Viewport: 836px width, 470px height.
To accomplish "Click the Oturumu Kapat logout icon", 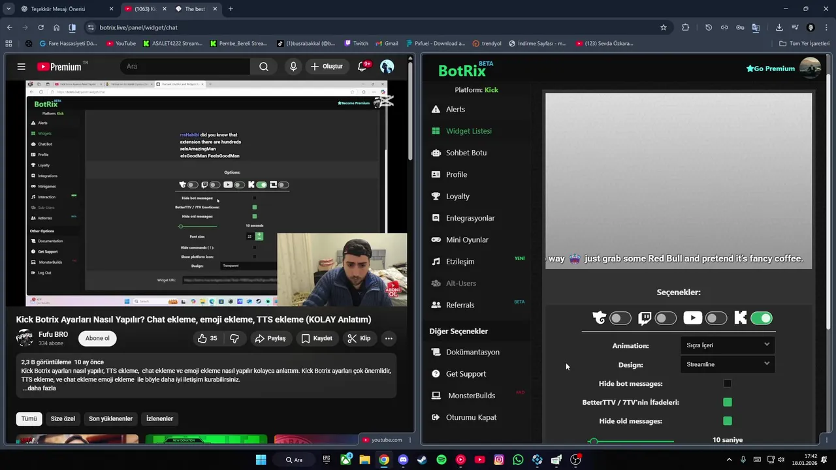I will [x=436, y=417].
